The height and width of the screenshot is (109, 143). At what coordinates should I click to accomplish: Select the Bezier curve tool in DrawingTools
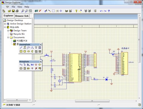(32, 48)
